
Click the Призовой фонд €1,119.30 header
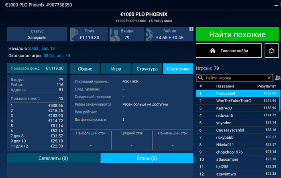coord(37,68)
